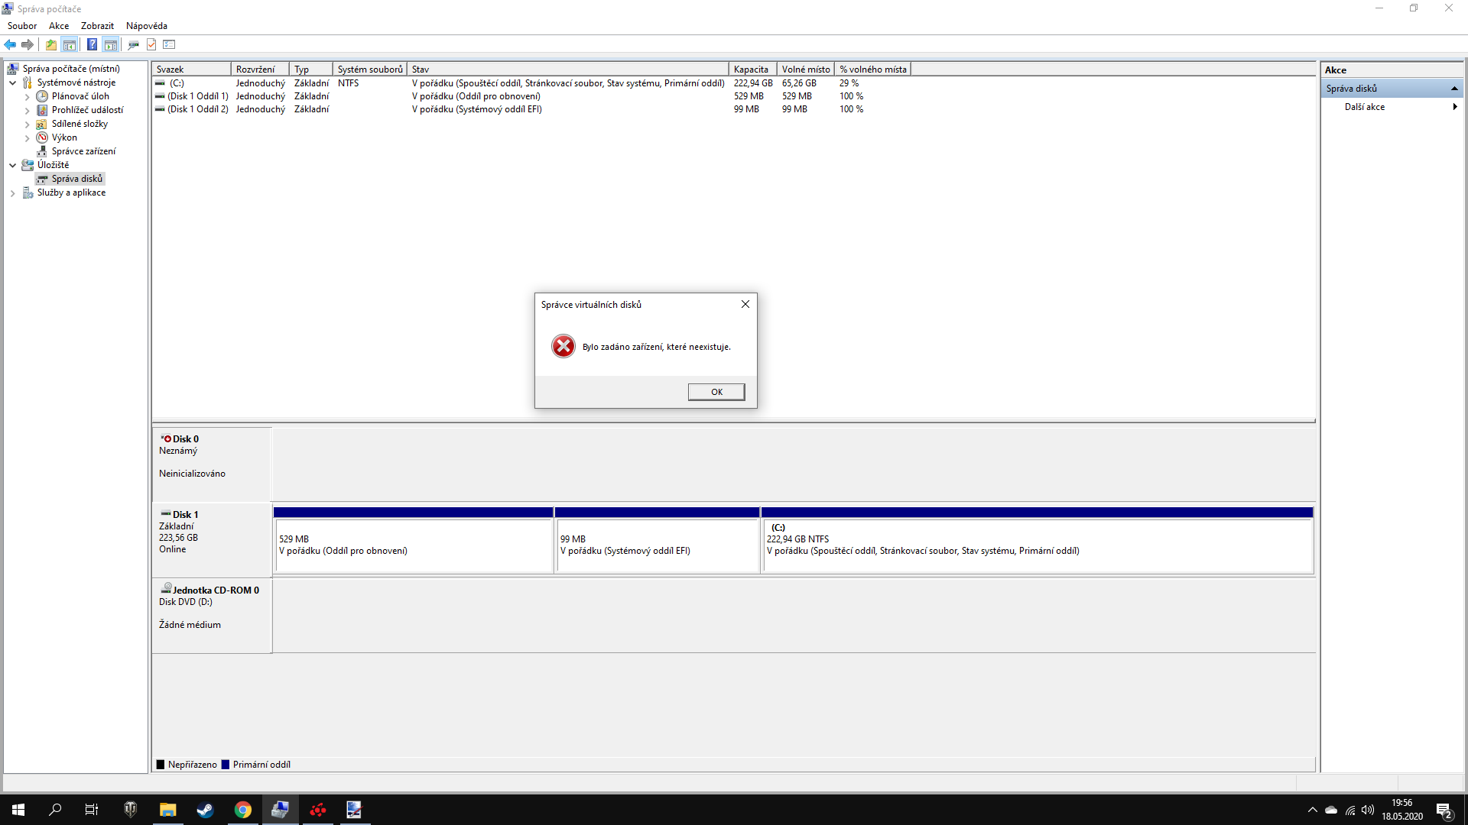This screenshot has height=825, width=1468.
Task: Open the Akce menu
Action: tap(59, 26)
